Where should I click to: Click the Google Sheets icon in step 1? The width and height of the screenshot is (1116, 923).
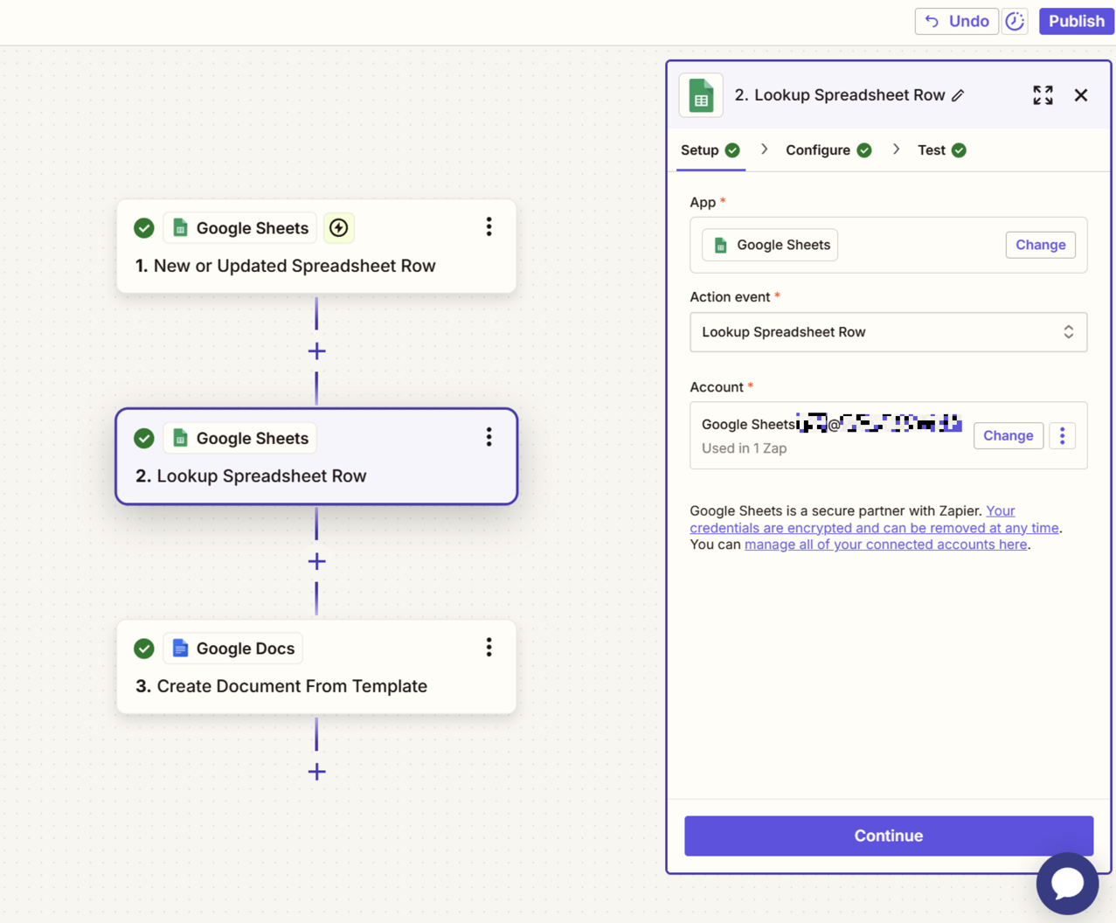click(180, 228)
